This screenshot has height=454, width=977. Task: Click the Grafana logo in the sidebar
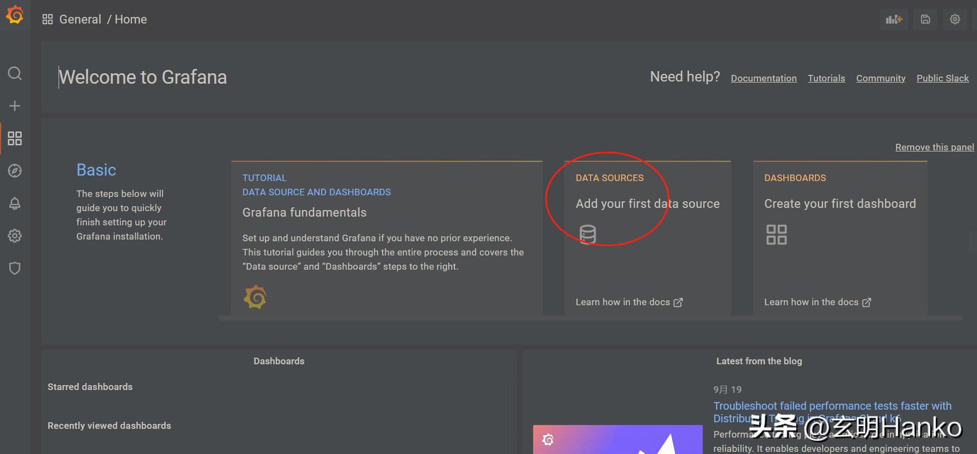click(x=15, y=15)
